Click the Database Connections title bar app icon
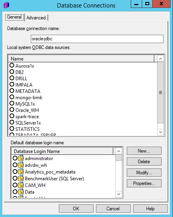The image size is (173, 217). coord(6,5)
